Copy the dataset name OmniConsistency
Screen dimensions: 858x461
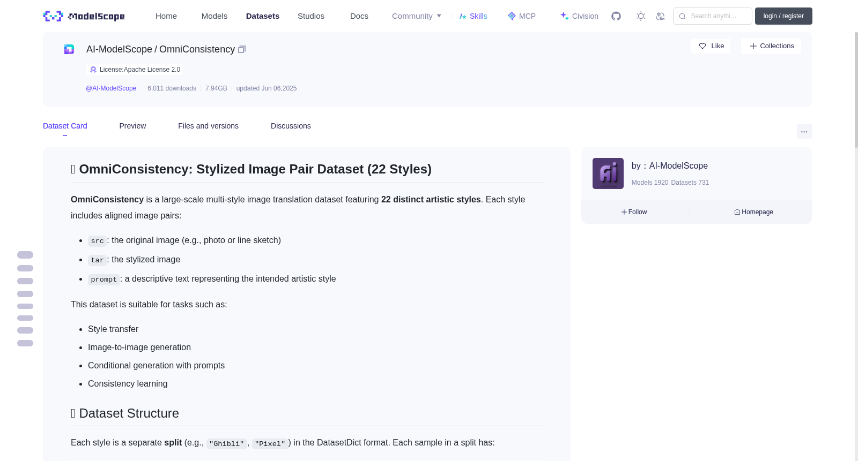point(242,49)
